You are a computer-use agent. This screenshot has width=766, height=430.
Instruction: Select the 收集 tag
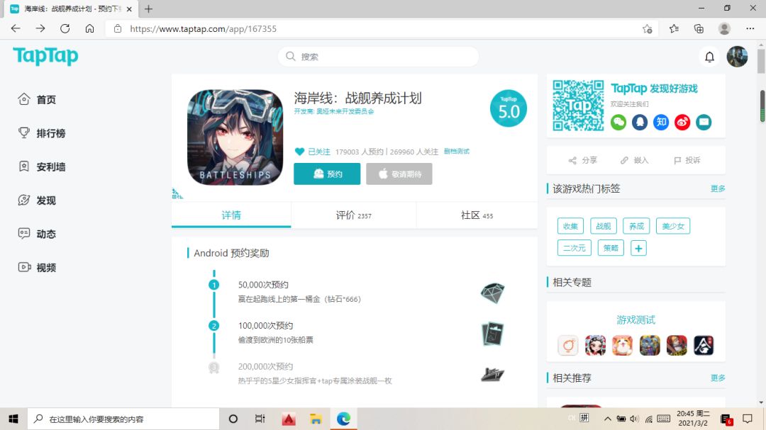coord(570,226)
